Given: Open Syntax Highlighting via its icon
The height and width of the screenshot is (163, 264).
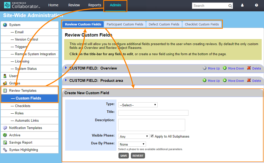Looking at the screenshot, I should pos(5,150).
